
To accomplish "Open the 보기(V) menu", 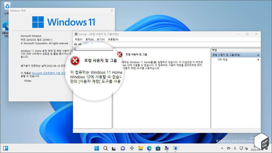I will coord(101,39).
